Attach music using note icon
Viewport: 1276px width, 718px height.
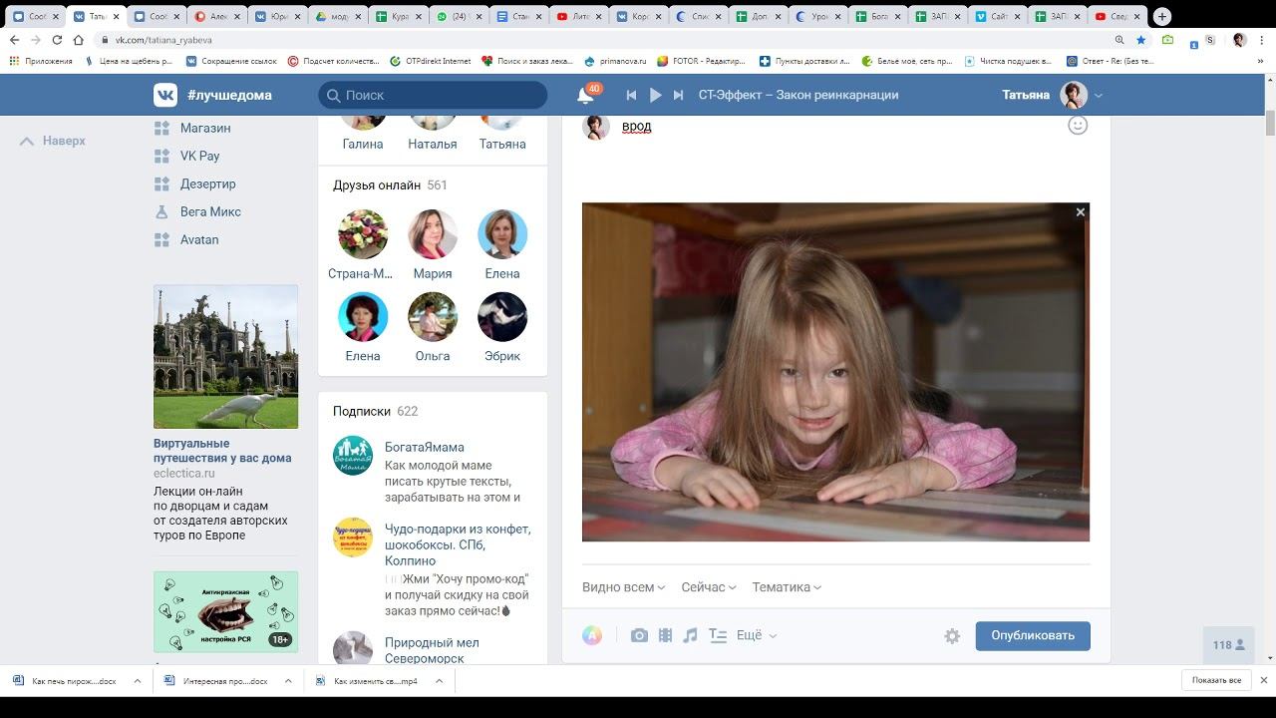(690, 636)
